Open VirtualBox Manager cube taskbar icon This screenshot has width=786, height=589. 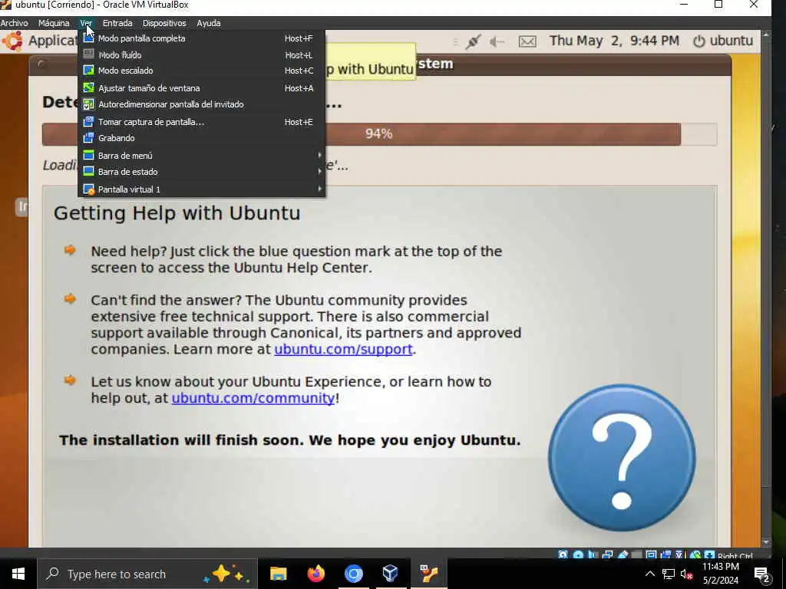(x=391, y=574)
